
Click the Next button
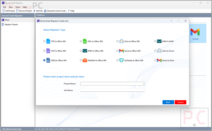coord(168,102)
